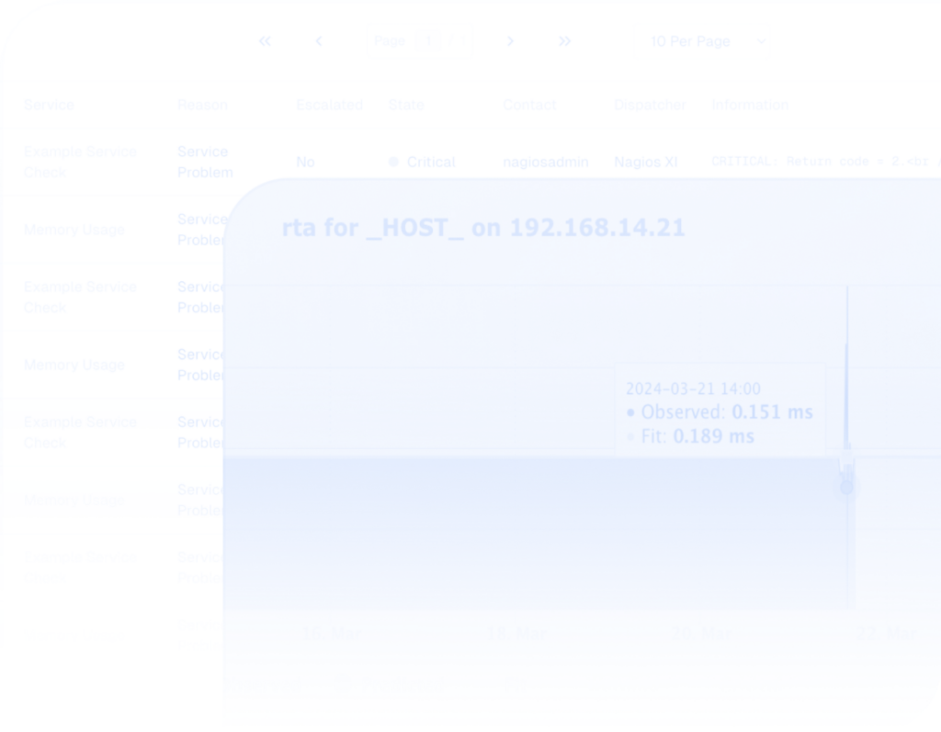Jump to the last notifications page
This screenshot has width=941, height=732.
[565, 41]
